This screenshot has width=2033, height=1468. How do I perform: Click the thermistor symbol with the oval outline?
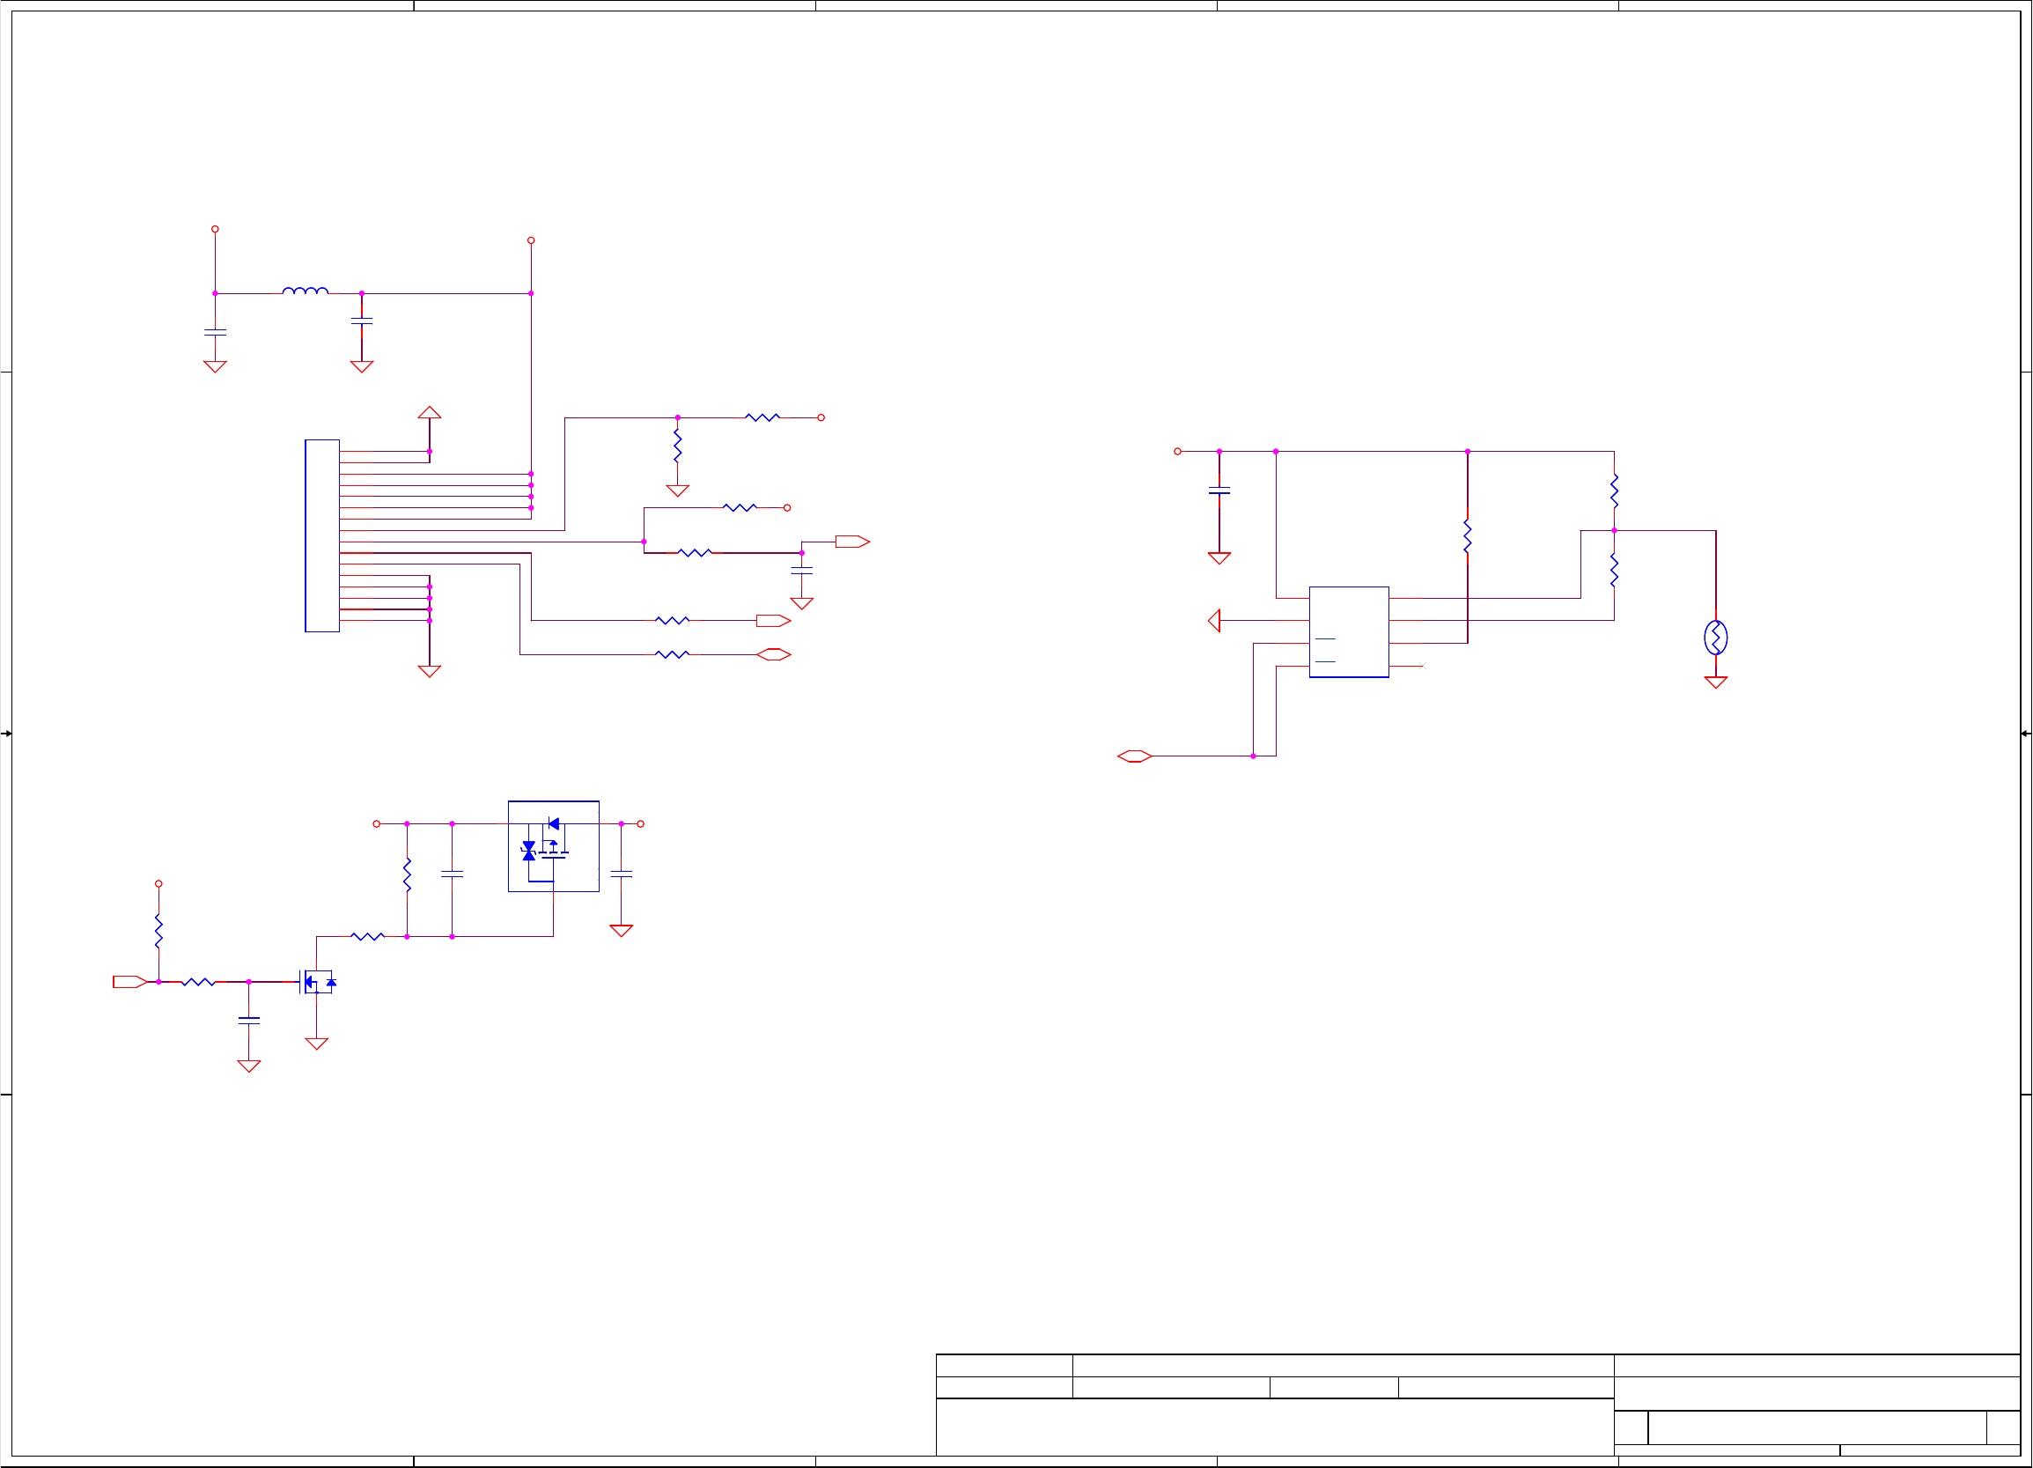(1715, 638)
